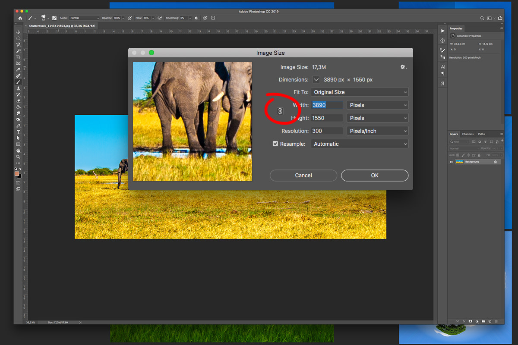The height and width of the screenshot is (345, 518).
Task: Select the Brush tool in toolbar
Action: [18, 82]
